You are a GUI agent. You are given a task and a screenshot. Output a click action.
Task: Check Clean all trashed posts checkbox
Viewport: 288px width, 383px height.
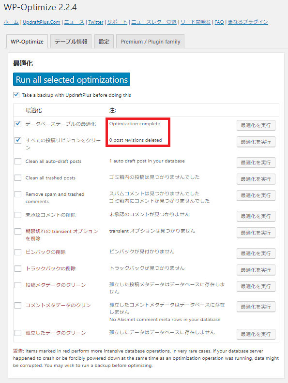coord(18,177)
